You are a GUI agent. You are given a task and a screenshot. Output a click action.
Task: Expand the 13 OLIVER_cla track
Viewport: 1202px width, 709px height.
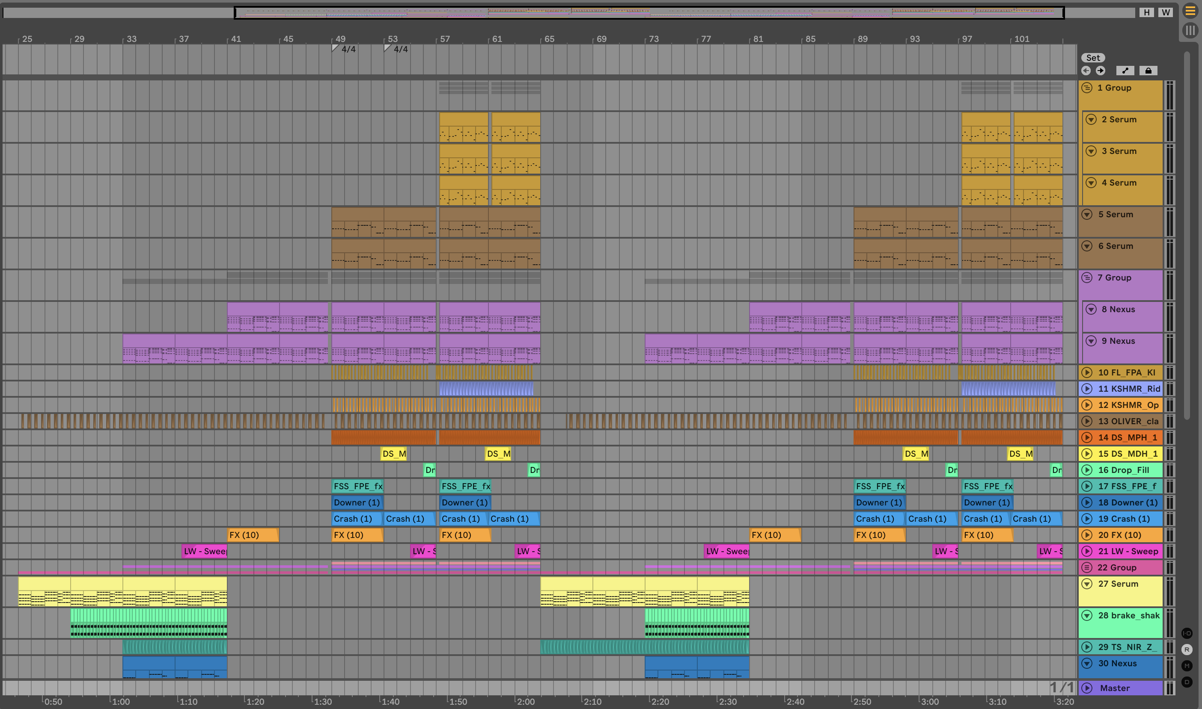pyautogui.click(x=1087, y=421)
